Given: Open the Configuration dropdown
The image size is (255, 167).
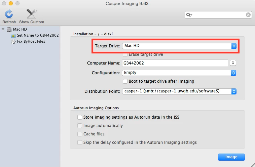Looking at the screenshot, I should 179,73.
